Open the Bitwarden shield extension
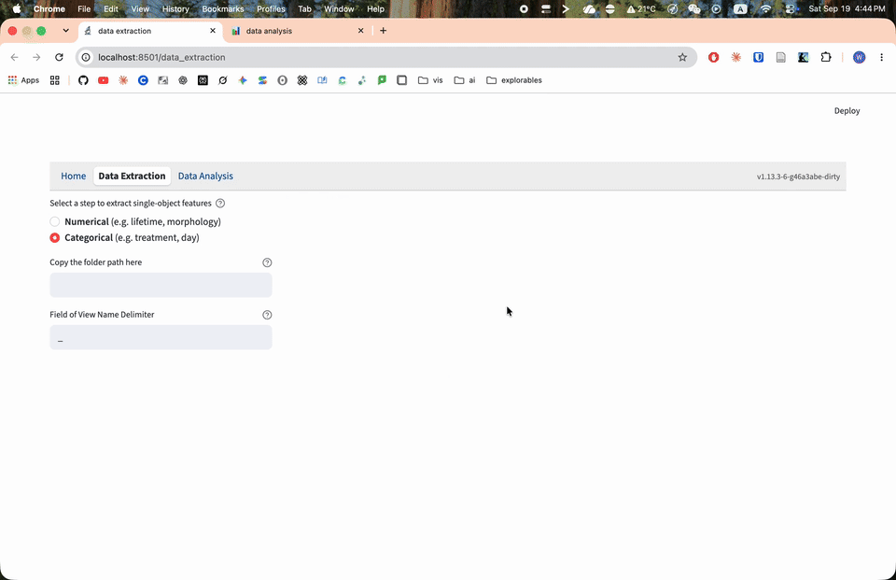The image size is (896, 580). pyautogui.click(x=758, y=57)
